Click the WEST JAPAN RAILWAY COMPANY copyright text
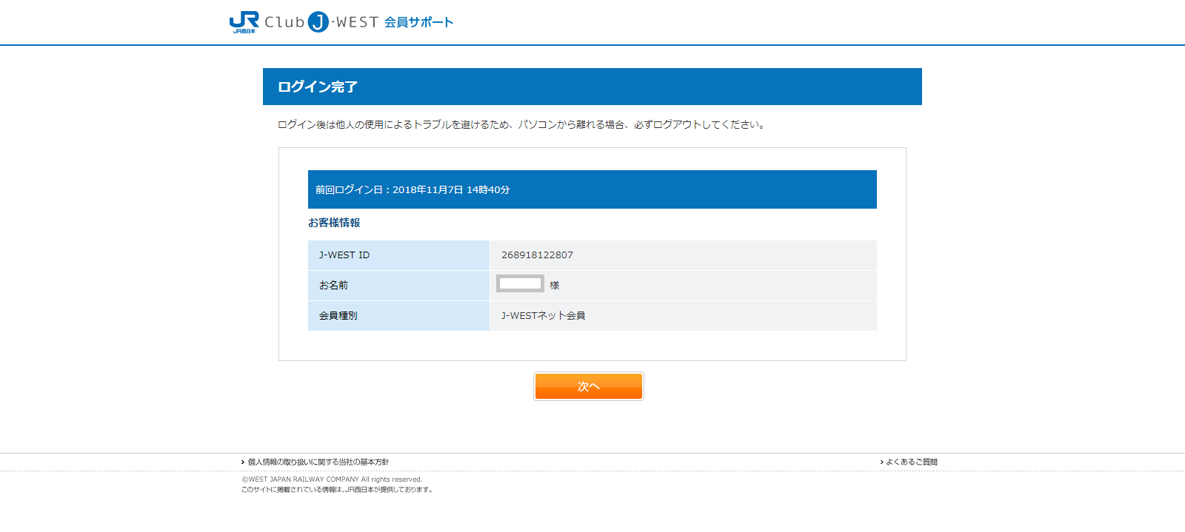Viewport: 1185px width, 532px height. [x=332, y=479]
